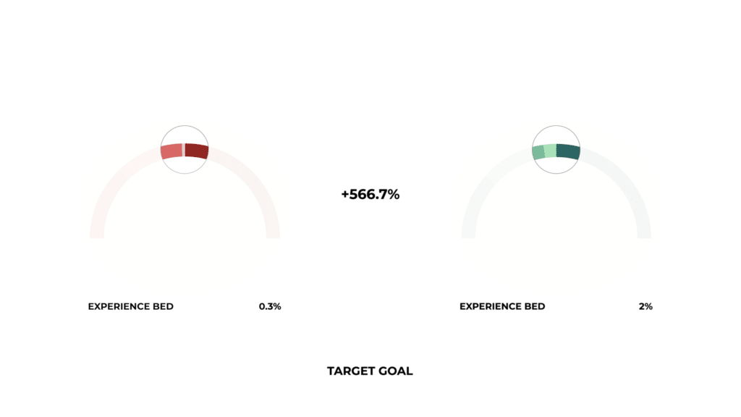Click inside left circle below red segments
Screen dimensions: 741x417
pos(185,165)
